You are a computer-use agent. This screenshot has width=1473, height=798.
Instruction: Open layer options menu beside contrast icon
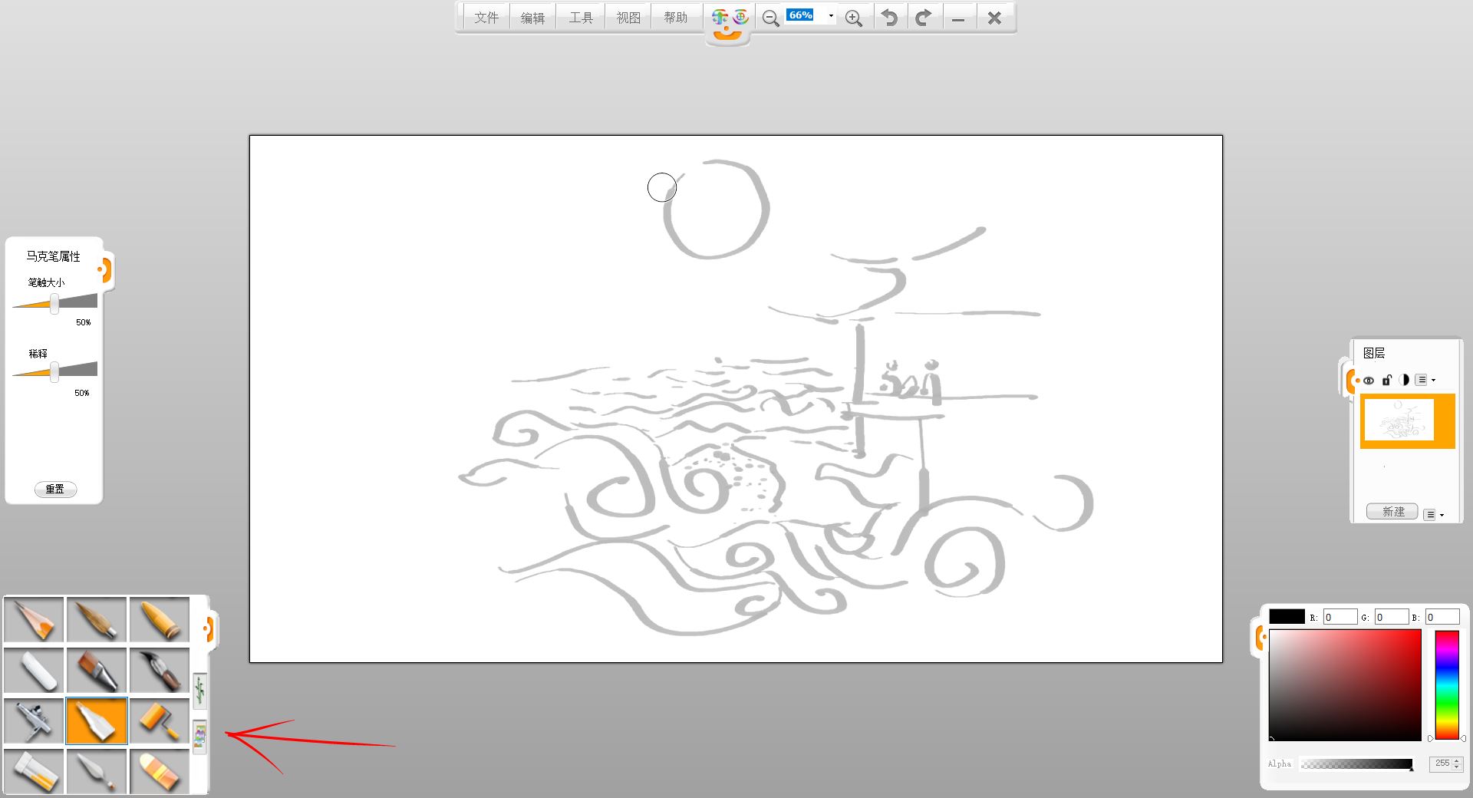click(1425, 380)
